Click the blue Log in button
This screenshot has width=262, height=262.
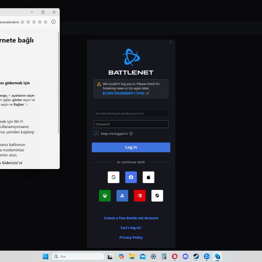[x=131, y=147]
